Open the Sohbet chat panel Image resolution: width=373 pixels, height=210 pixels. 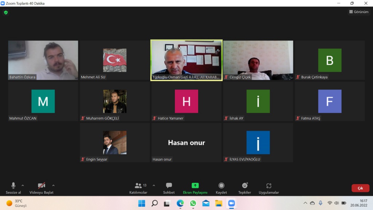click(169, 188)
